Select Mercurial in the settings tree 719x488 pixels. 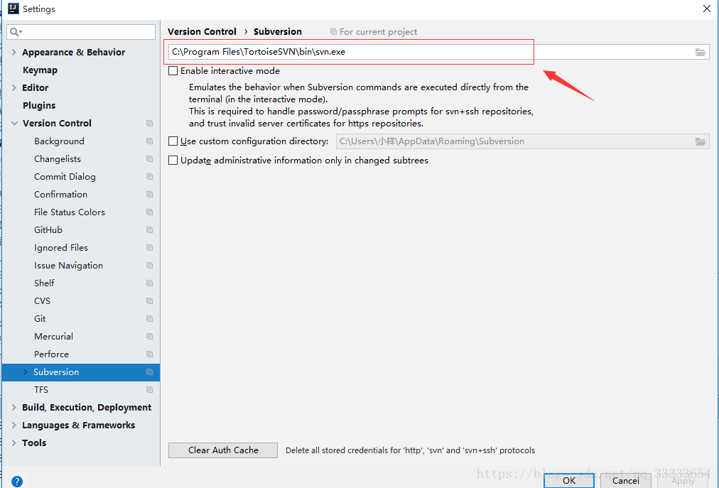tap(55, 336)
